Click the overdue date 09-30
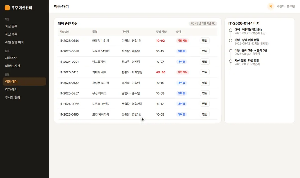300x178 pixels. pyautogui.click(x=161, y=72)
